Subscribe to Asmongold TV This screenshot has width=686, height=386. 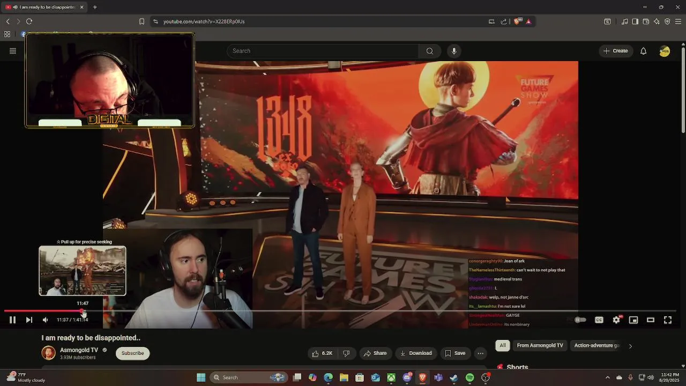pyautogui.click(x=132, y=353)
